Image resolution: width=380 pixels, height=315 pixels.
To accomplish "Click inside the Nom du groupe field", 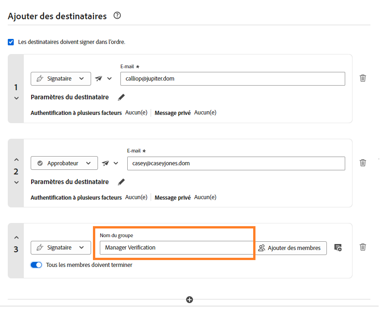I will click(176, 247).
